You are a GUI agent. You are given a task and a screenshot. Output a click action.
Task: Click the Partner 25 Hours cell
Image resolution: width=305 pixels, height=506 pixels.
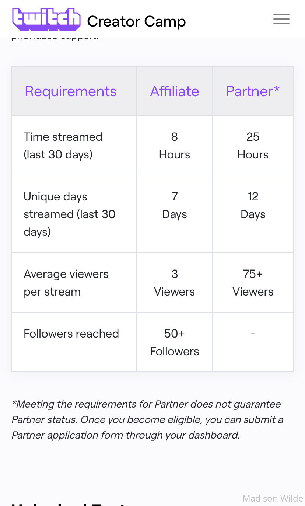tap(253, 146)
